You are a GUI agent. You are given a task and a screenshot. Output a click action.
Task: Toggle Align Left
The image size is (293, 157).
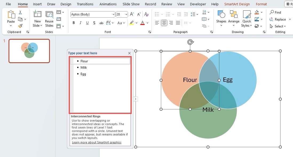coord(157,23)
